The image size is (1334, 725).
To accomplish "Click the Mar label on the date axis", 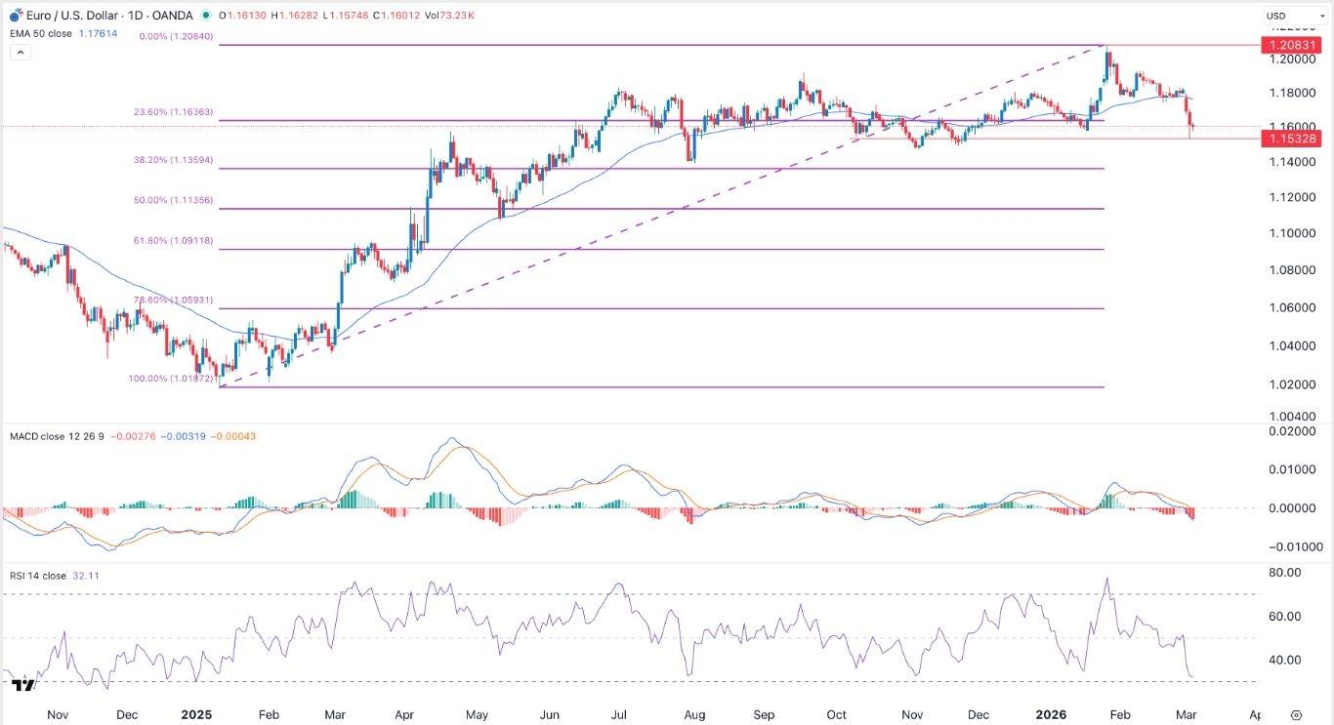I will click(x=1185, y=715).
